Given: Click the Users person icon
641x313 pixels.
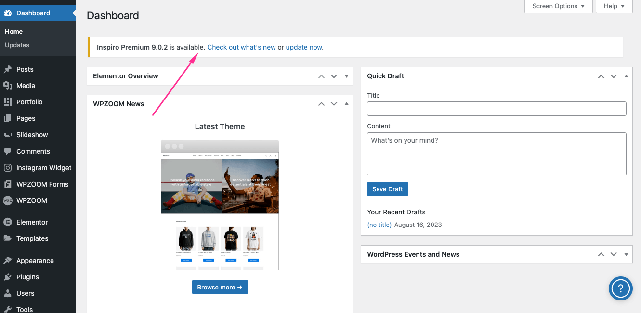Looking at the screenshot, I should pos(8,293).
